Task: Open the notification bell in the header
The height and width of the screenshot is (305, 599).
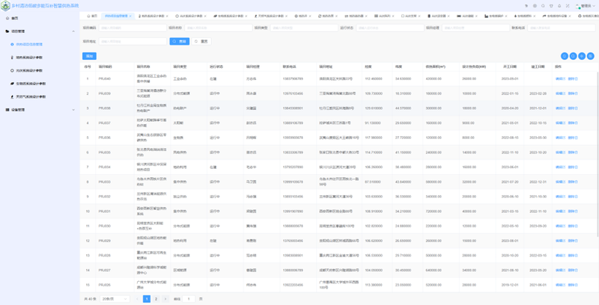Action: [559, 6]
